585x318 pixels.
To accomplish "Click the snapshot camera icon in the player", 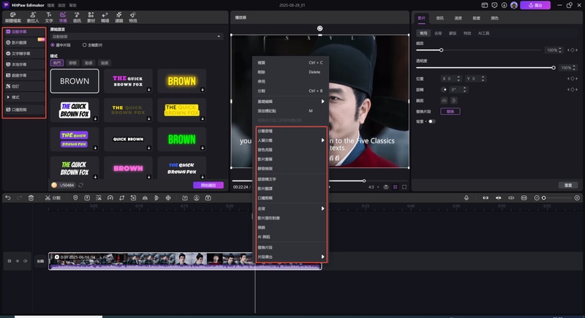I will point(386,187).
